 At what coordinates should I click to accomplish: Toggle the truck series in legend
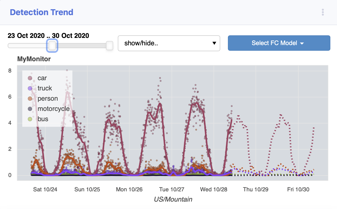tap(40, 88)
